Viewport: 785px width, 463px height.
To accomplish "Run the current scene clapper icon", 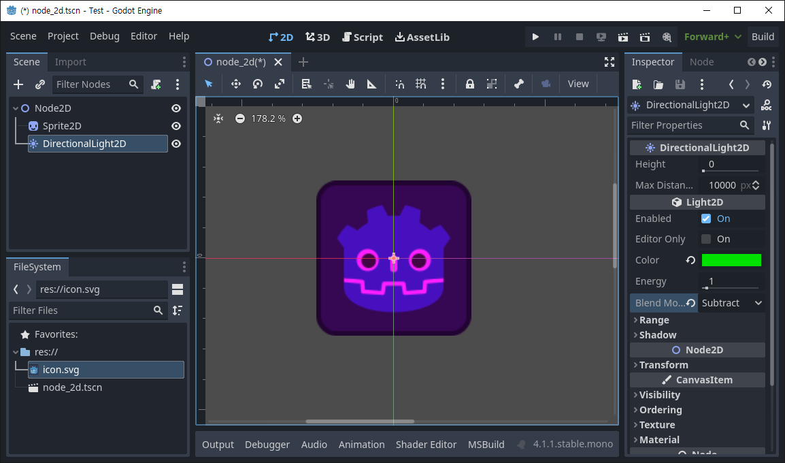I will click(623, 37).
